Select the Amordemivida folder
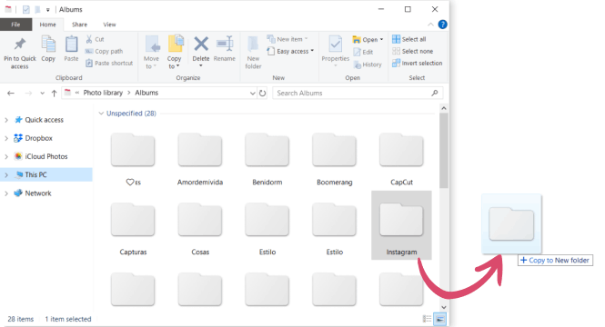 click(x=200, y=160)
